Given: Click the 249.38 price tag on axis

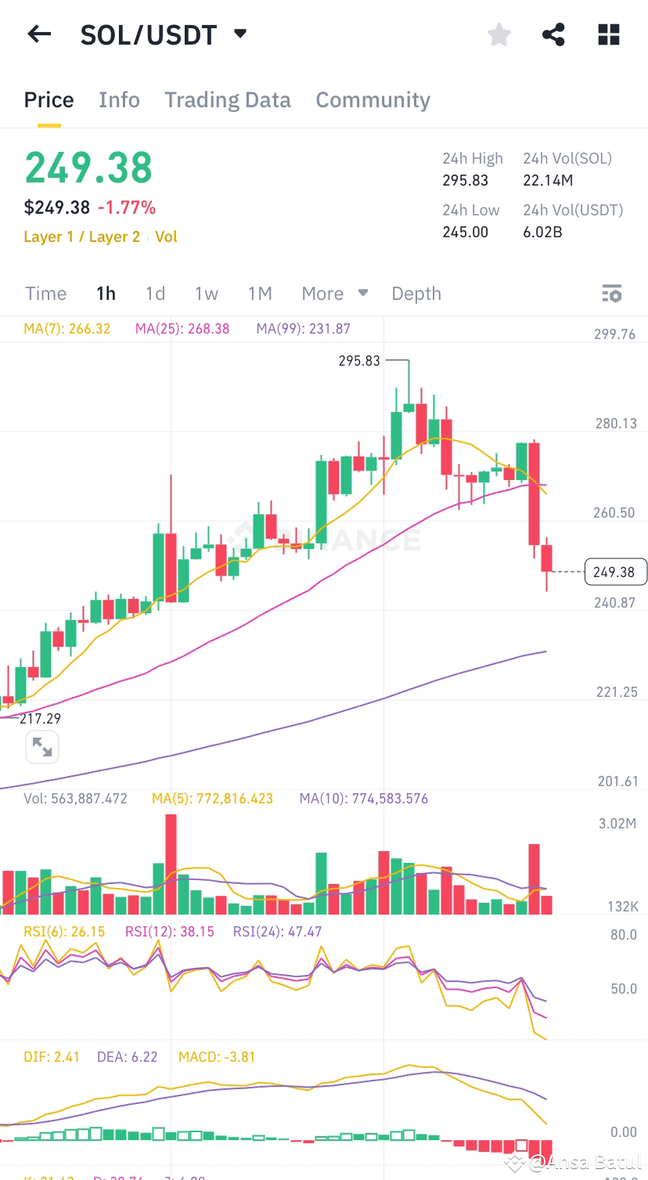Looking at the screenshot, I should [615, 572].
